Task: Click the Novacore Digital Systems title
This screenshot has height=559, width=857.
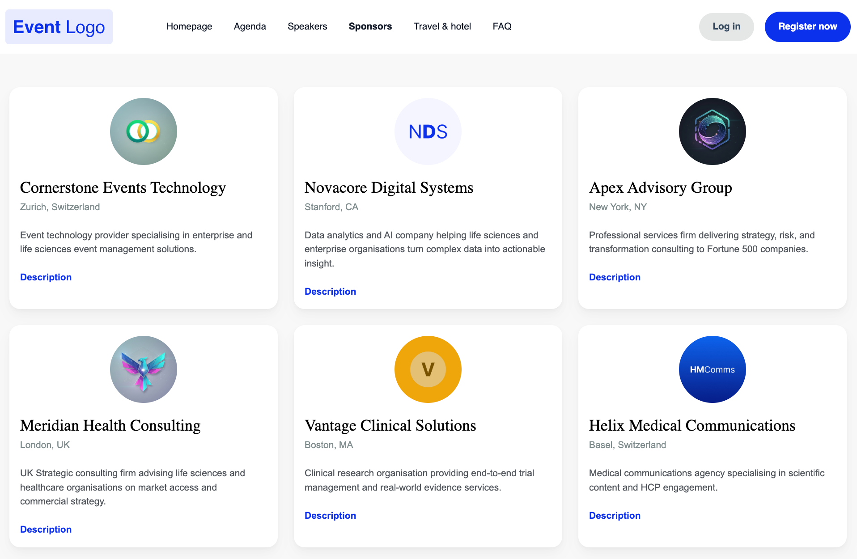Action: [x=389, y=188]
